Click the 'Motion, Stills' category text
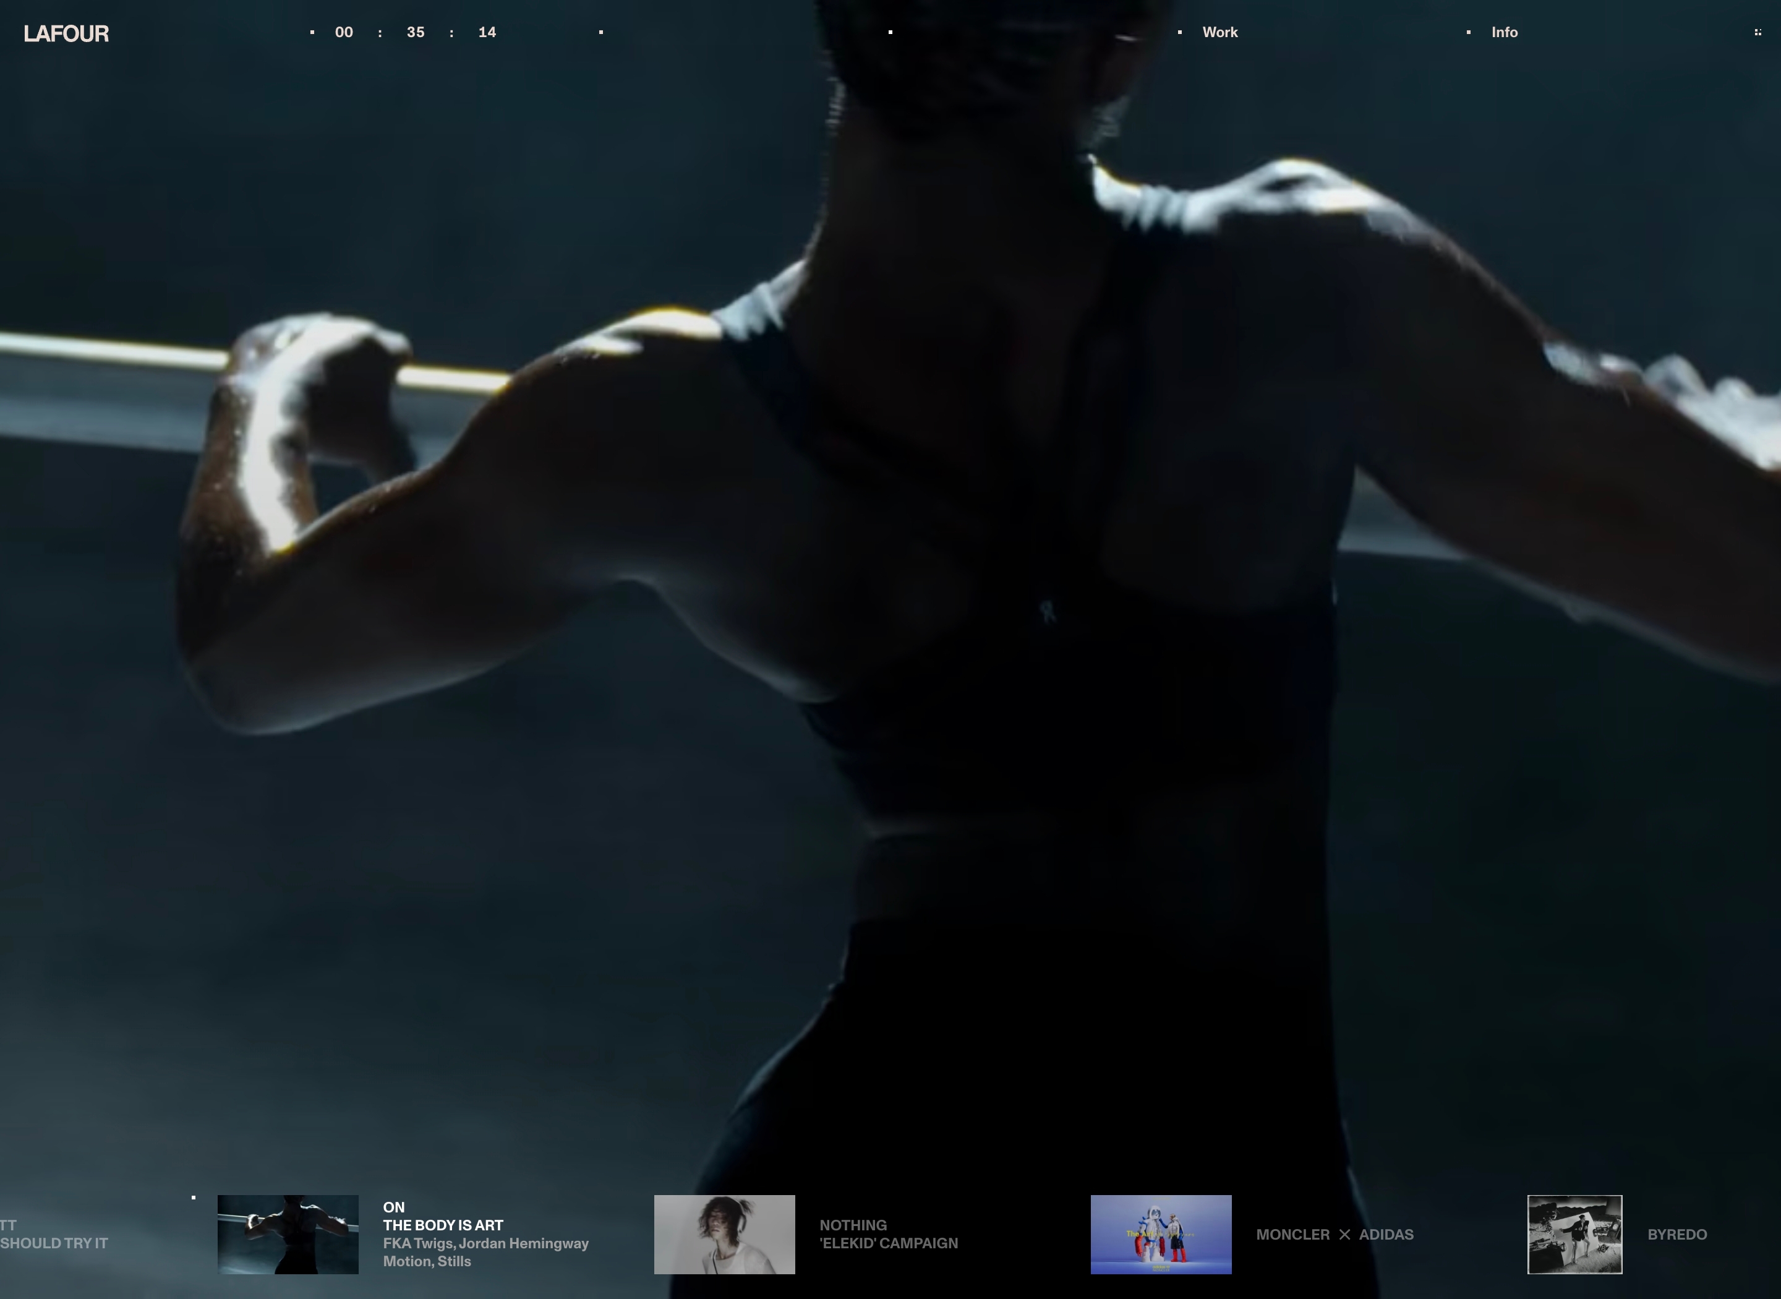This screenshot has height=1299, width=1781. 427,1261
